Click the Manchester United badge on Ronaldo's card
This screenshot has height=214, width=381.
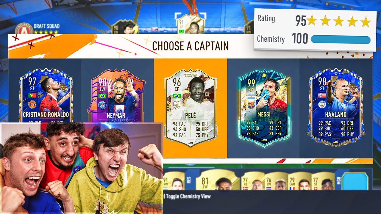[32, 105]
